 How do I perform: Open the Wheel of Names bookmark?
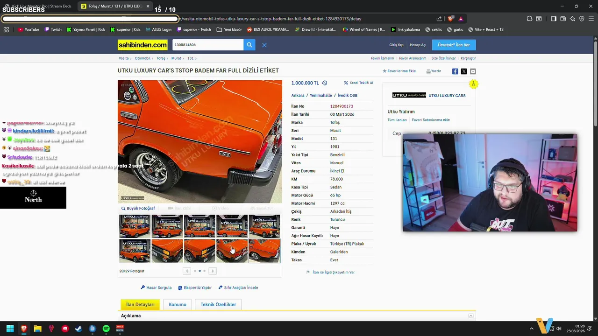click(x=364, y=29)
